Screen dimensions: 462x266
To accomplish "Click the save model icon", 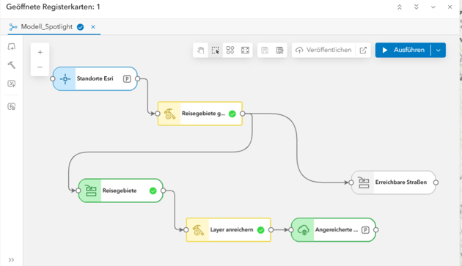I will [x=265, y=50].
